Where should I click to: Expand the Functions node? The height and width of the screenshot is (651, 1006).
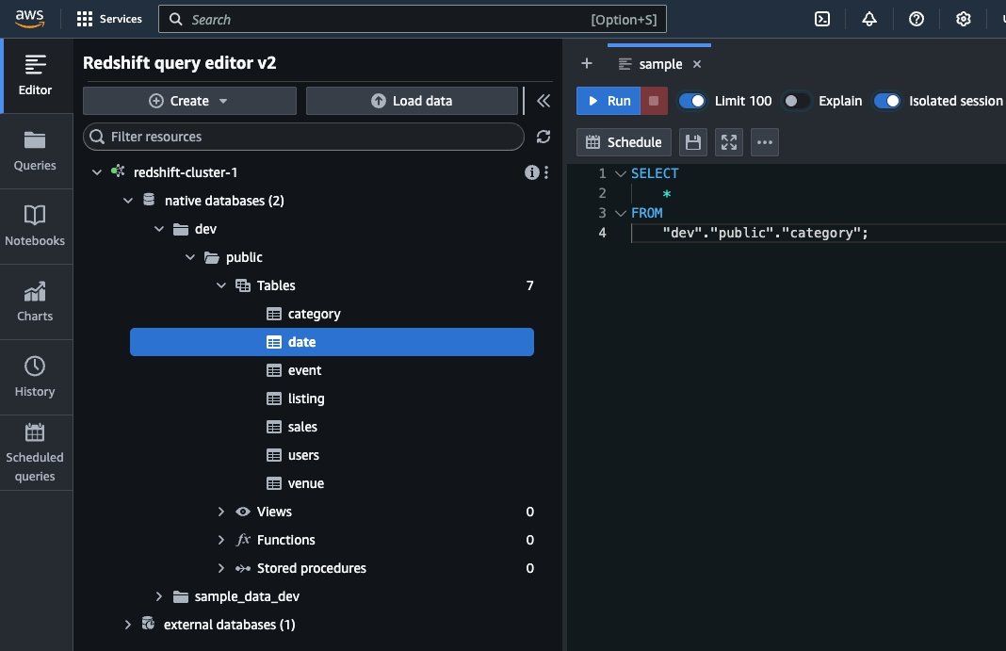pyautogui.click(x=220, y=540)
